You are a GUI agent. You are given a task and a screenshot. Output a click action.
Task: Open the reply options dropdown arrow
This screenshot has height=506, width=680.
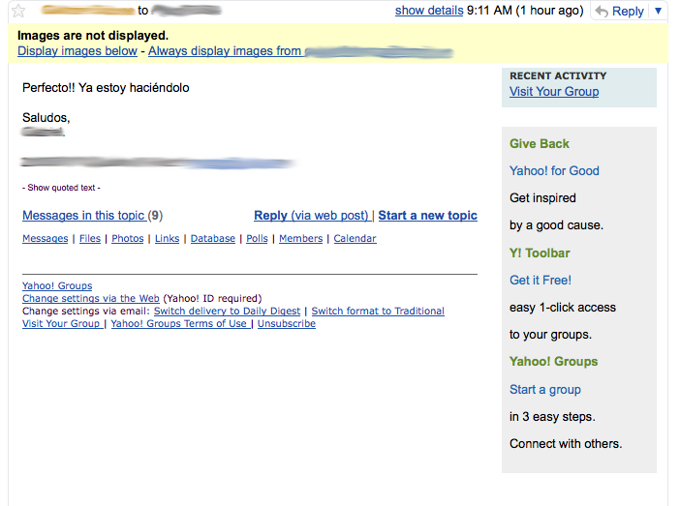point(659,11)
